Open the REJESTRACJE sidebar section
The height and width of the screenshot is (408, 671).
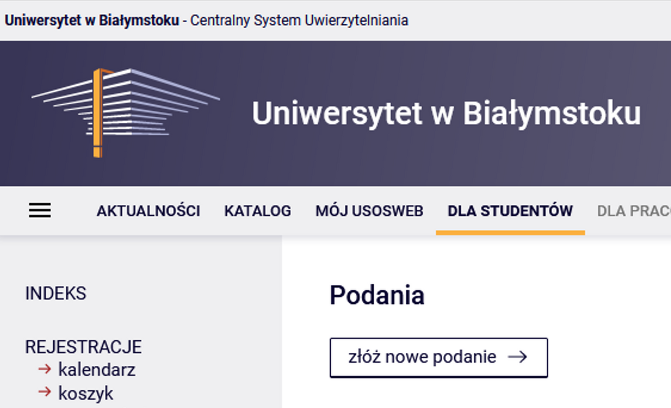click(83, 347)
